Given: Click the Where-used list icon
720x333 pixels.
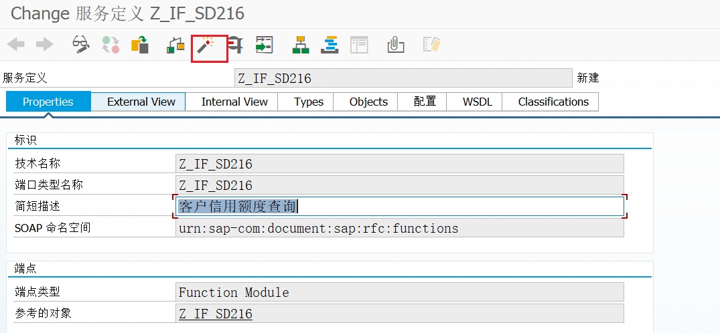Looking at the screenshot, I should coord(236,45).
